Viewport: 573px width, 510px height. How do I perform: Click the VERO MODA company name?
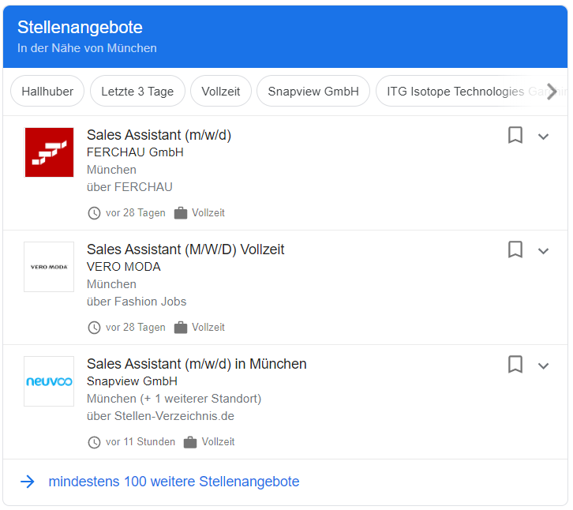tap(123, 267)
